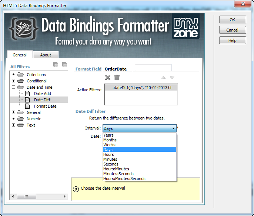Expand the General filters node
This screenshot has width=254, height=216.
[14, 112]
